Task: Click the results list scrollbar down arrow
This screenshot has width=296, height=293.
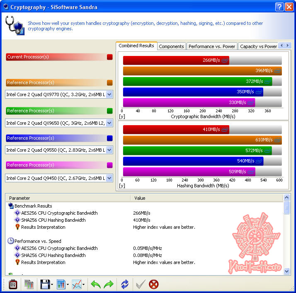Action: (286, 271)
